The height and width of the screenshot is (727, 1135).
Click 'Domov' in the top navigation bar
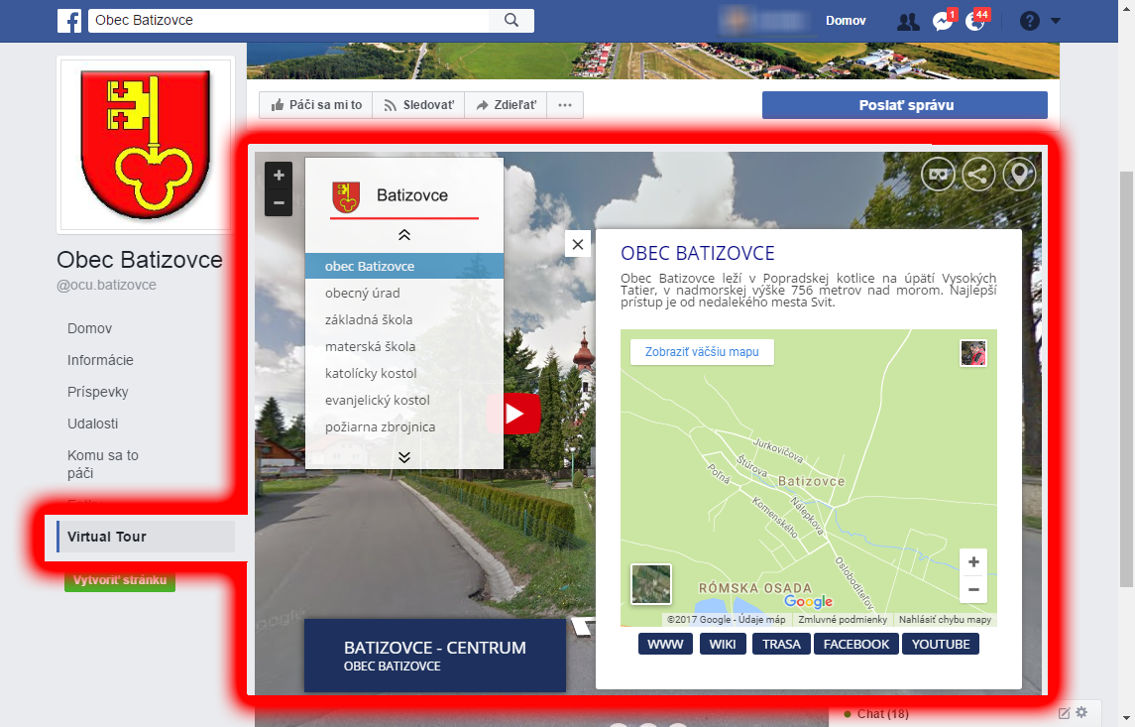[846, 21]
